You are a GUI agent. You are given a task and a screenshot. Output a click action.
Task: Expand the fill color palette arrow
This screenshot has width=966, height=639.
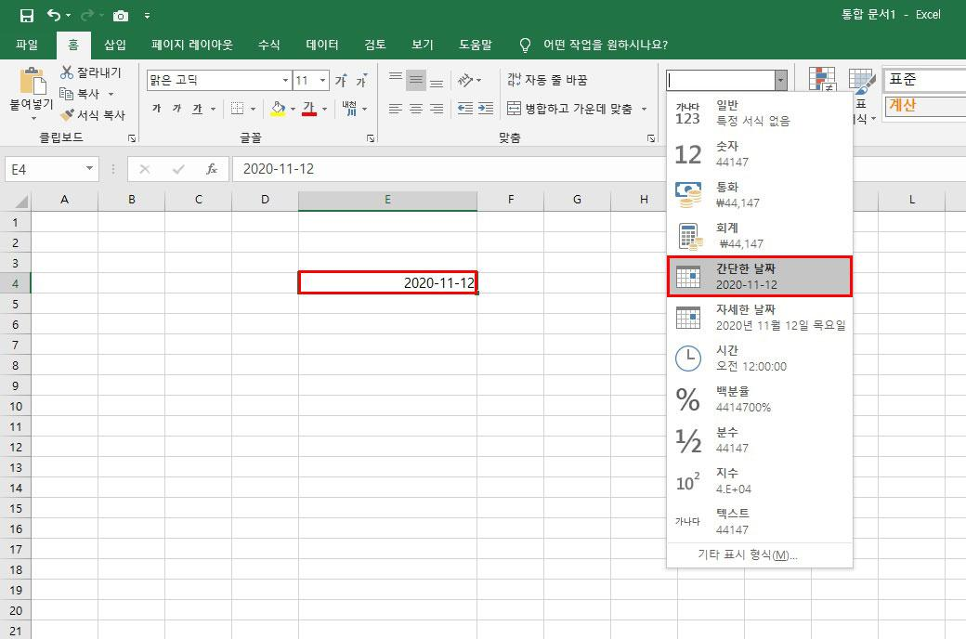(293, 109)
